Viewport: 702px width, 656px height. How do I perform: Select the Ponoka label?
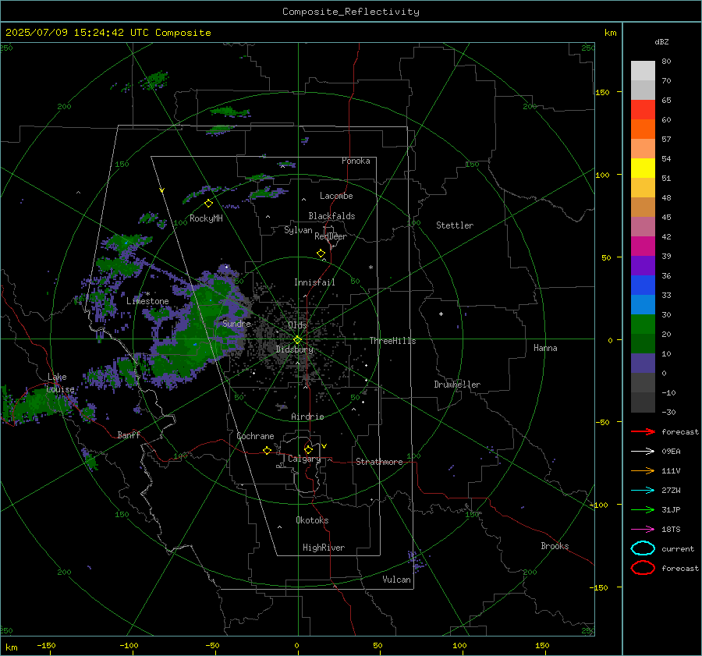(356, 161)
